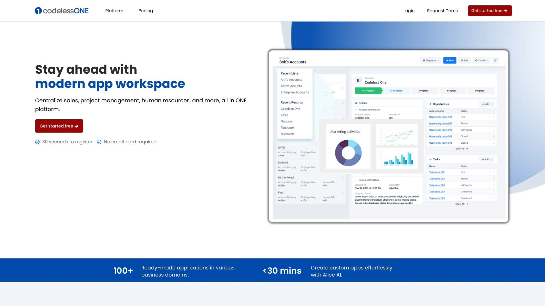Click the red Get started free button
Image resolution: width=545 pixels, height=306 pixels.
59,126
